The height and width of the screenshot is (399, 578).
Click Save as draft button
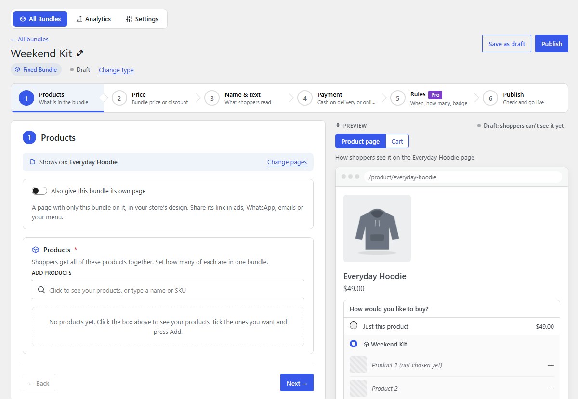507,43
